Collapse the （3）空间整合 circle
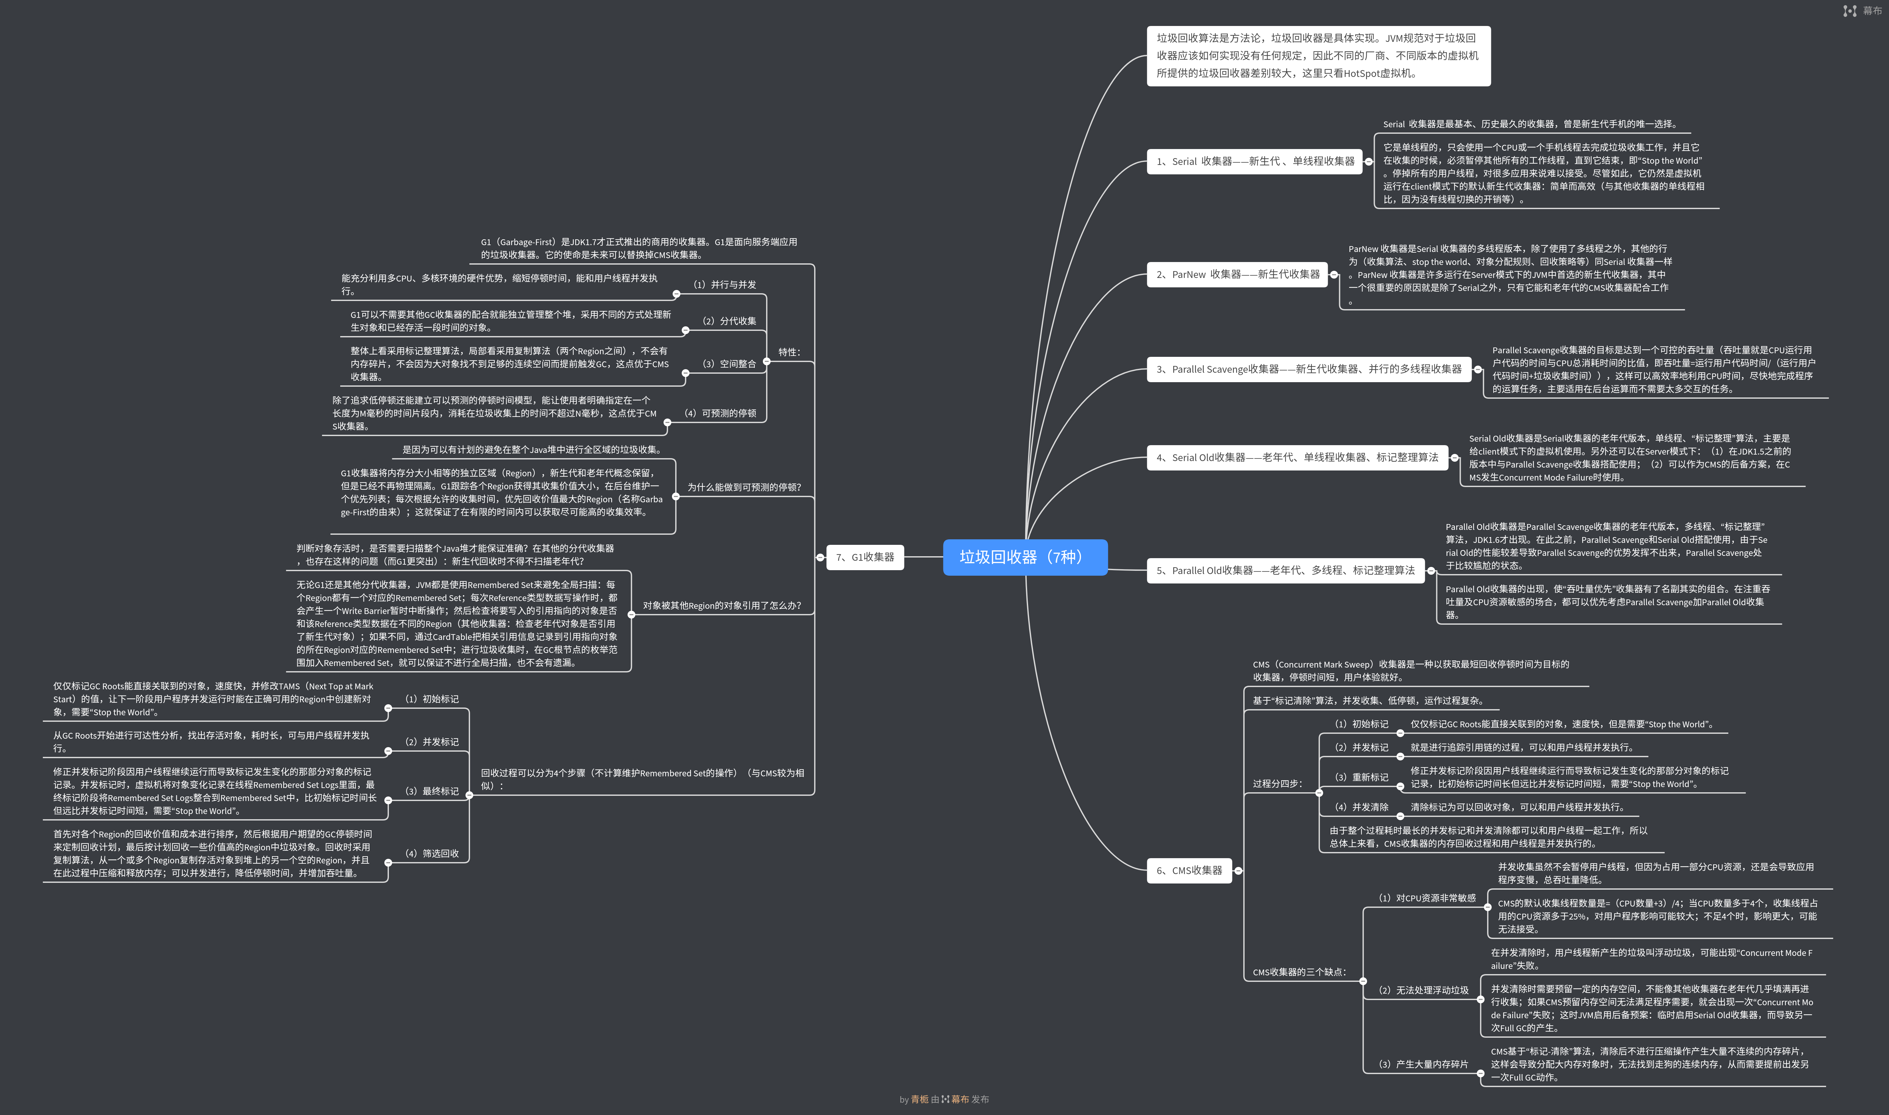Screen dimensions: 1889x1115 (685, 373)
